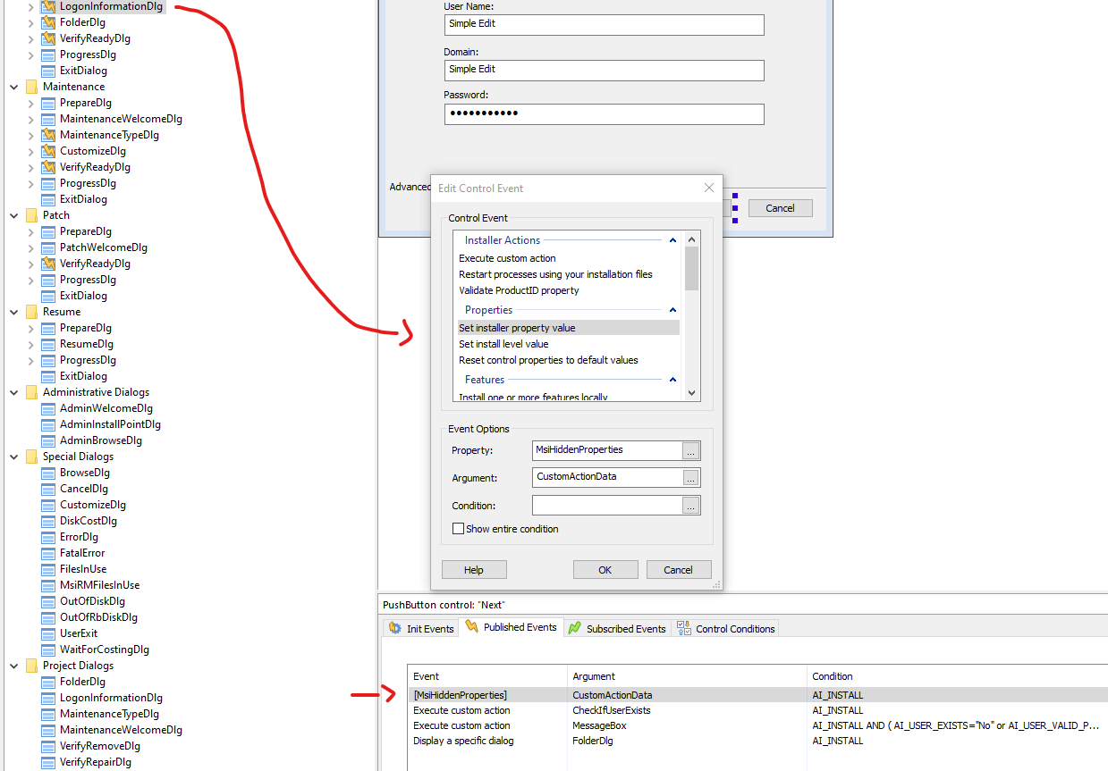Click the Special Dialogs folder icon
Screen dimensions: 1108x771
click(31, 457)
